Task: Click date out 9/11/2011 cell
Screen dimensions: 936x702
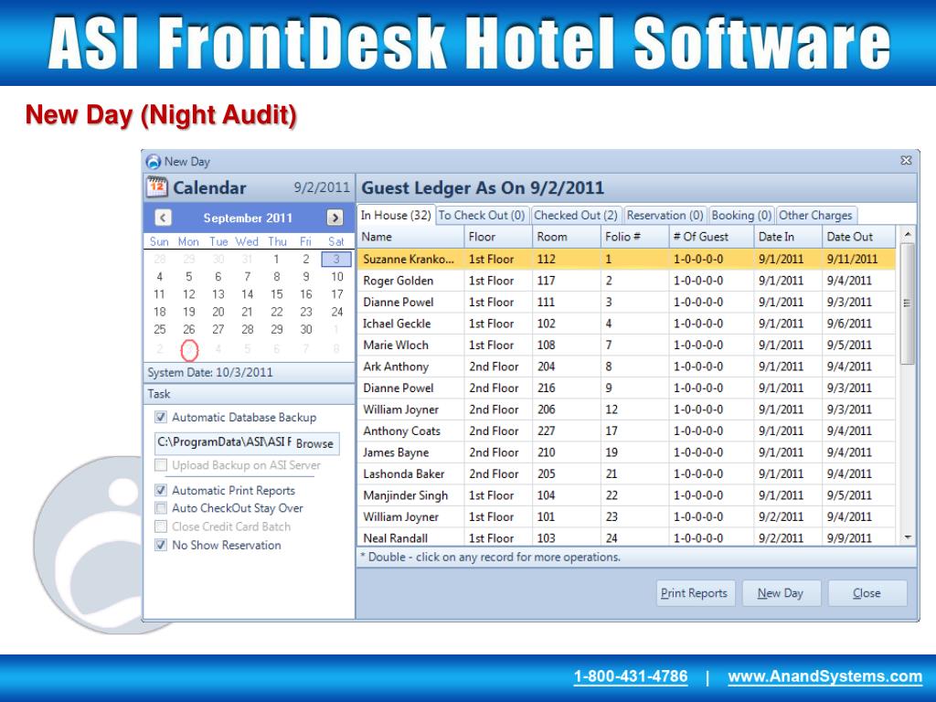Action: pos(859,259)
